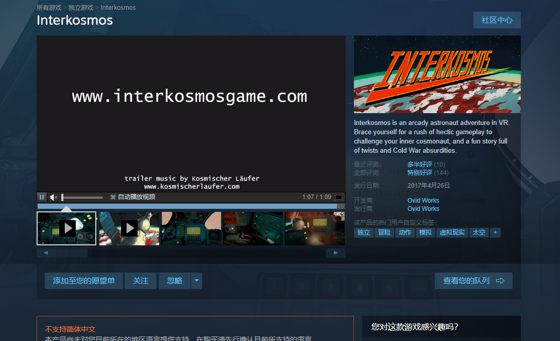Select the 冒险 tag

point(384,232)
